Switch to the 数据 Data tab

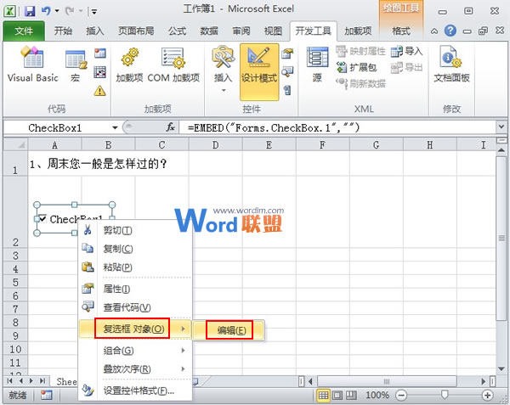[x=209, y=31]
